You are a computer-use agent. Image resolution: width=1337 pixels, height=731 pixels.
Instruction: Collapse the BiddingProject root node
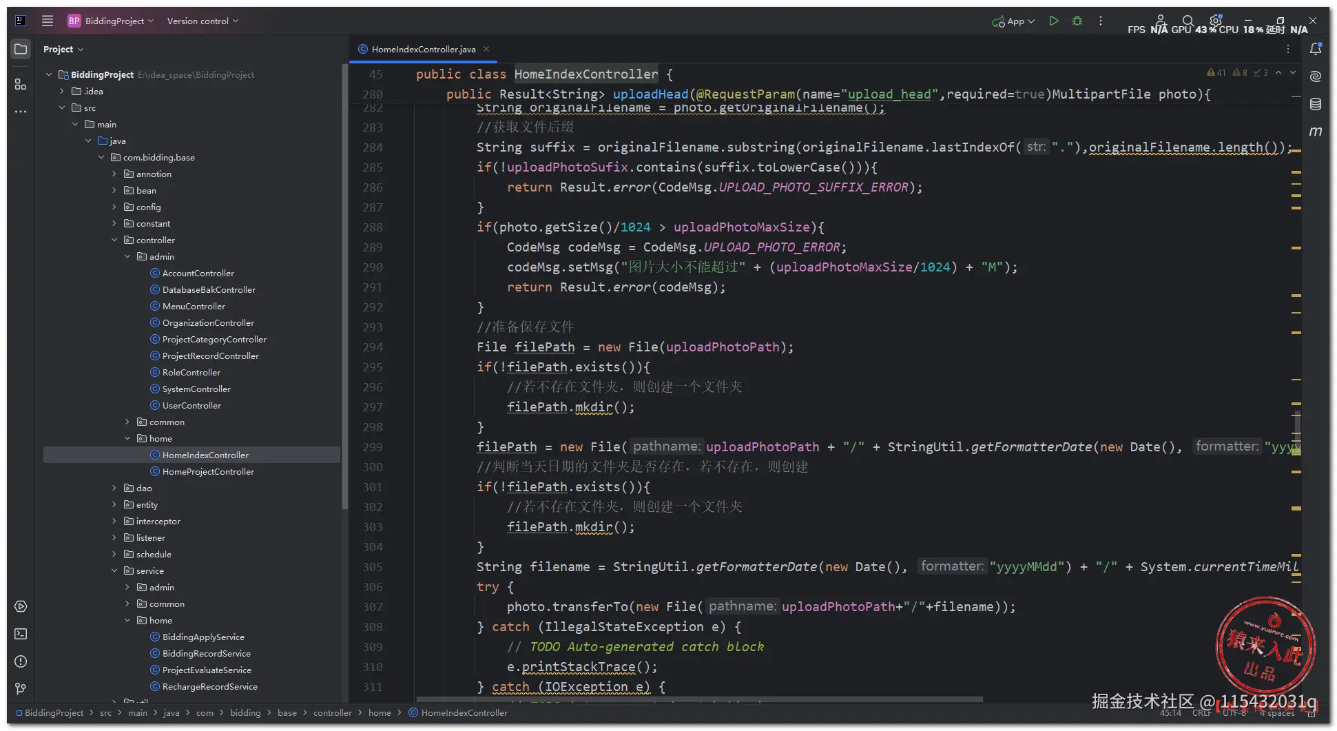click(49, 74)
